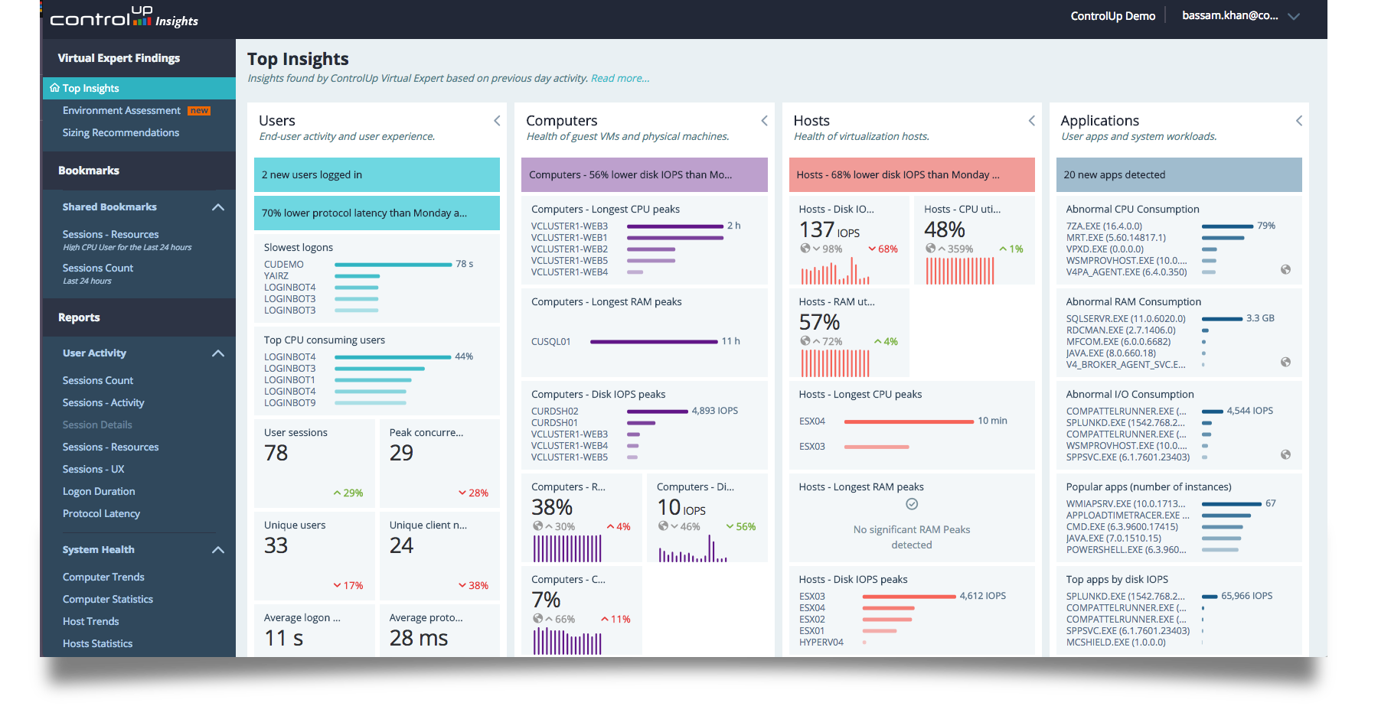Open Unique client 24 card
Image resolution: width=1391 pixels, height=719 pixels.
[439, 556]
